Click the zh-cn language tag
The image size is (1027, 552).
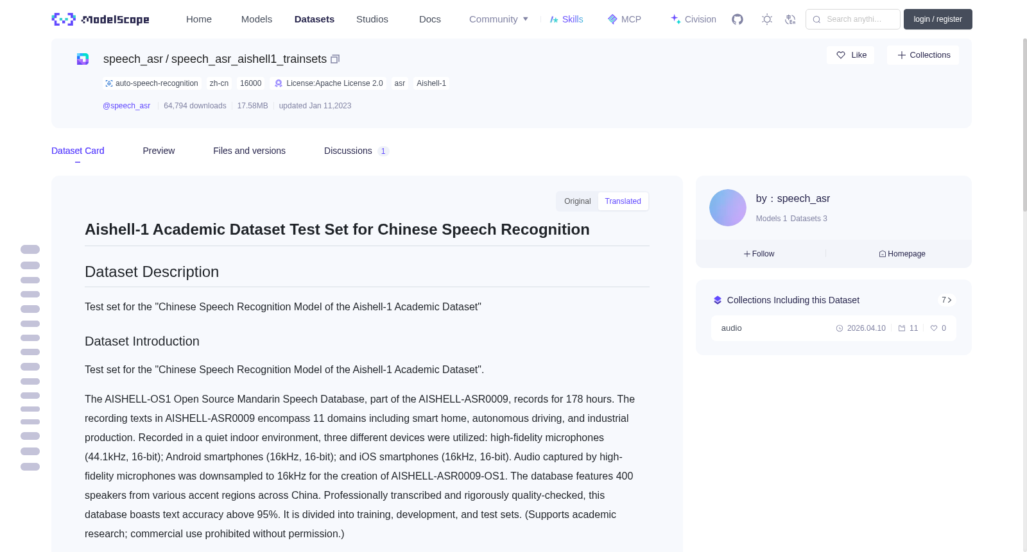pyautogui.click(x=219, y=83)
